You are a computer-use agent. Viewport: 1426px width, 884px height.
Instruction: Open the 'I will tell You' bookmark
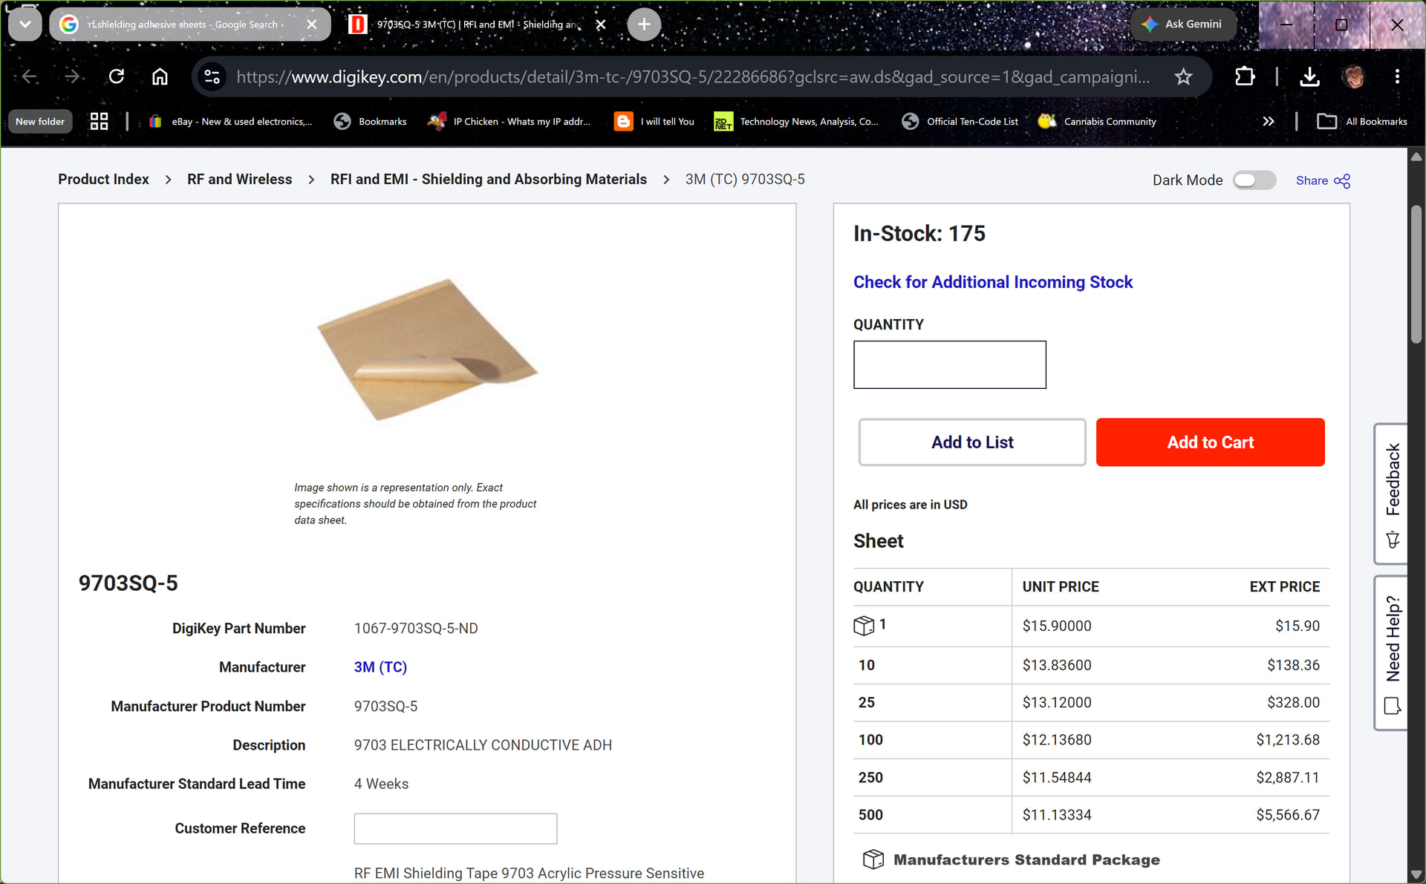(x=654, y=121)
